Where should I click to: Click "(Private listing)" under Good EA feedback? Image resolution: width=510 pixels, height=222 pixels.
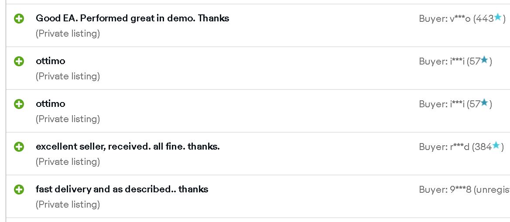(68, 34)
